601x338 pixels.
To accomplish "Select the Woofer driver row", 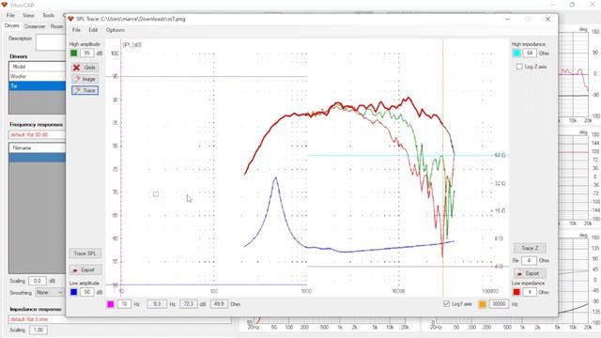I will click(38, 76).
